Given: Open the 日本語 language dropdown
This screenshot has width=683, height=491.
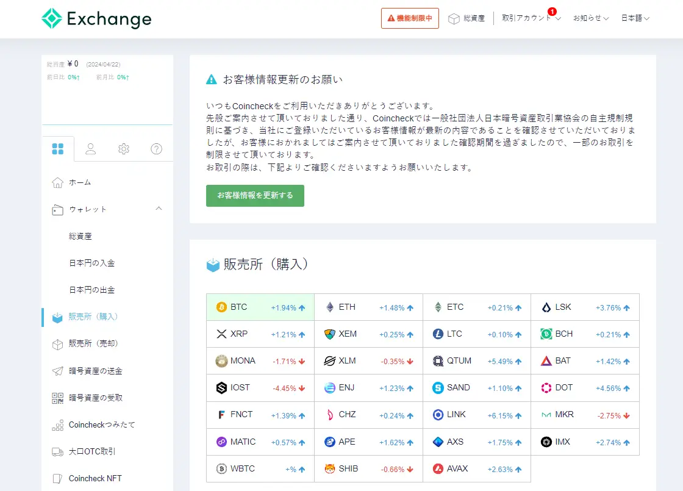Looking at the screenshot, I should 635,18.
